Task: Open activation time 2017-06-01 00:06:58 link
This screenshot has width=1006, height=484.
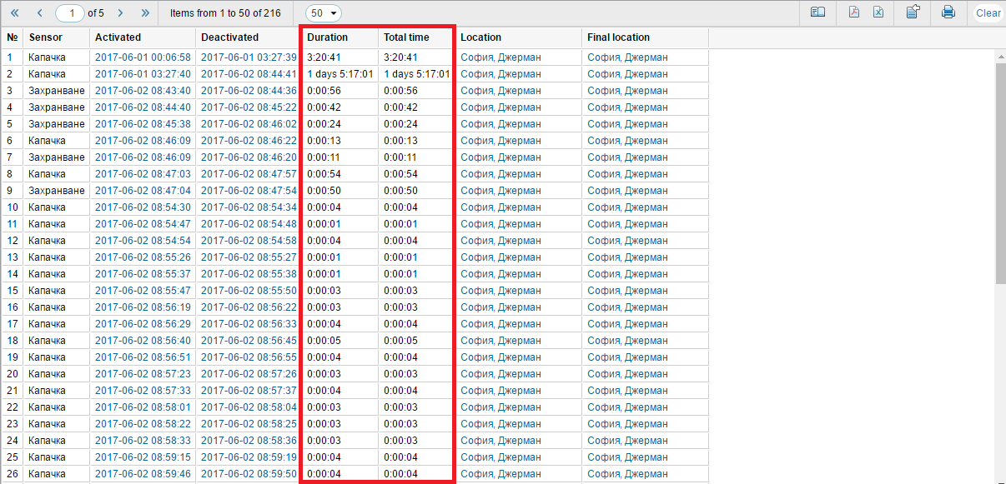Action: 143,57
